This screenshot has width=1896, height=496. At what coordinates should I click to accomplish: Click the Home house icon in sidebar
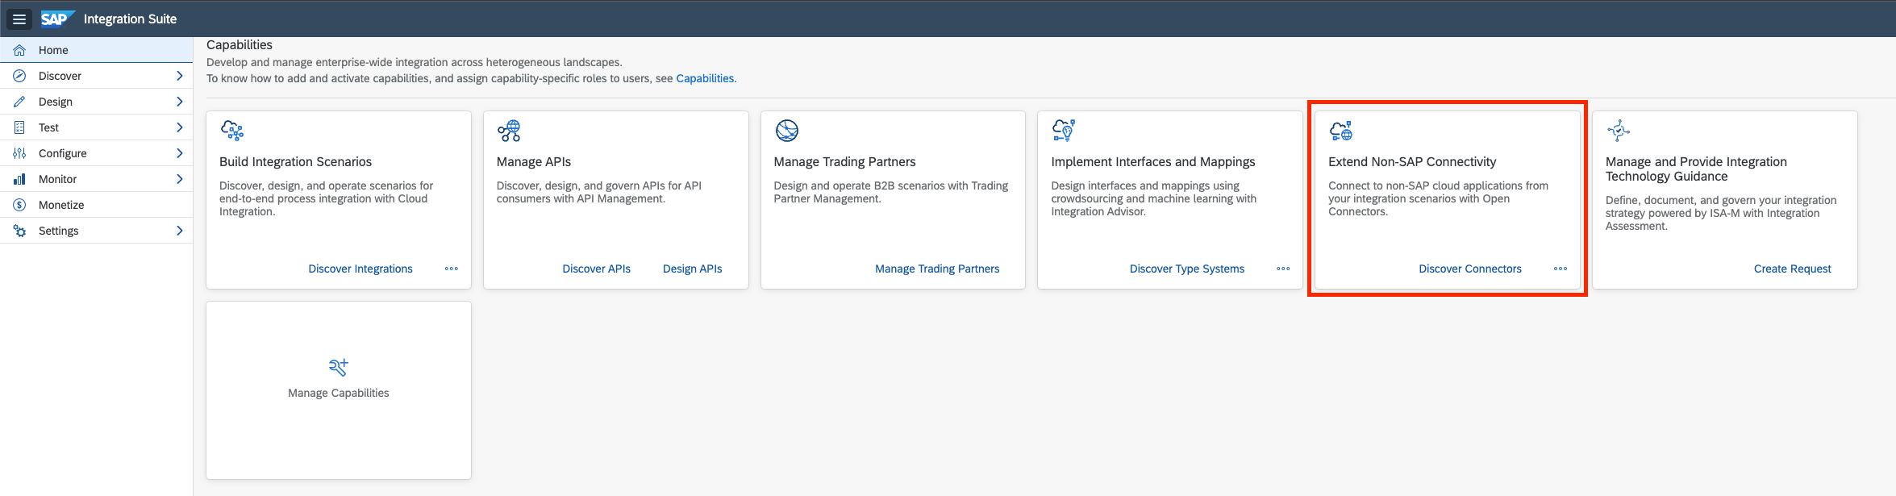tap(19, 50)
